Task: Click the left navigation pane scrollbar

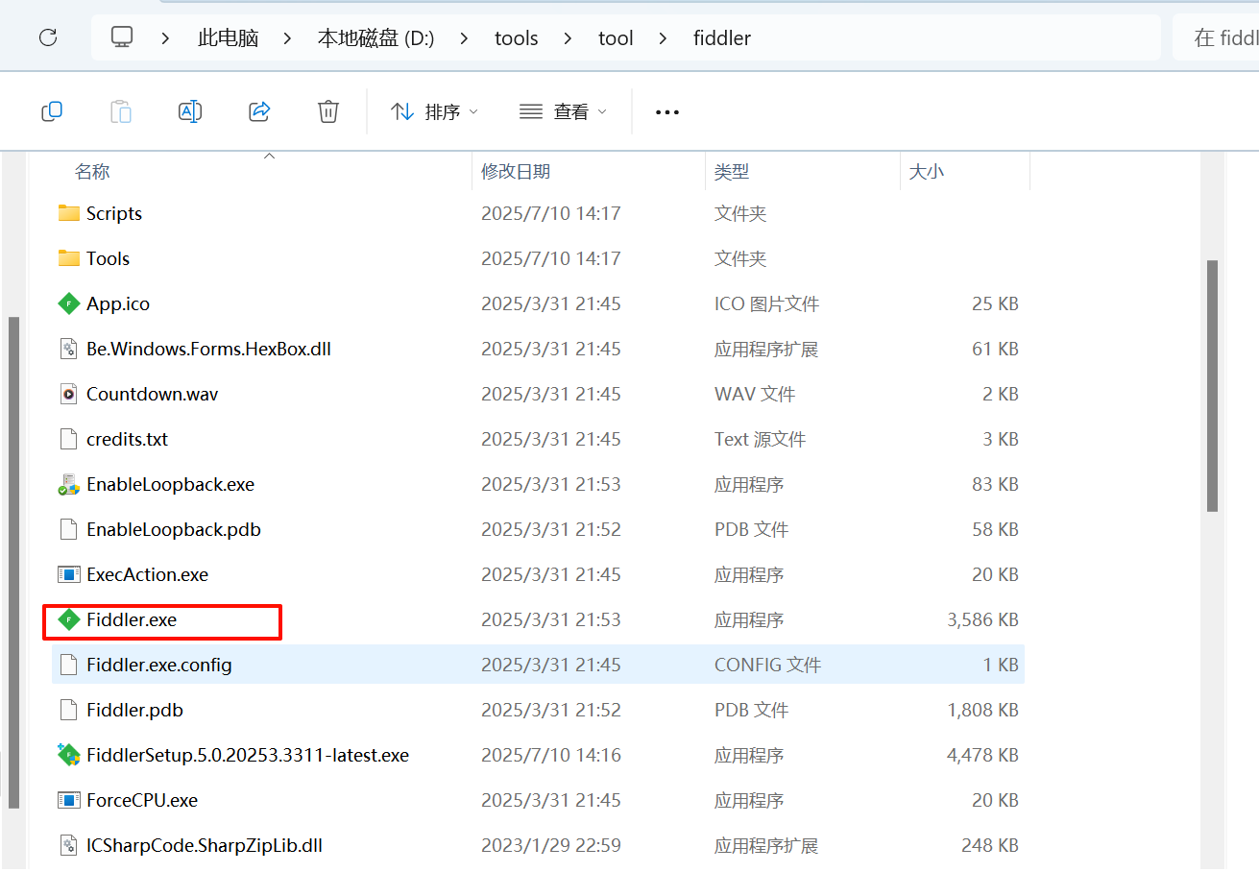Action: 13,562
